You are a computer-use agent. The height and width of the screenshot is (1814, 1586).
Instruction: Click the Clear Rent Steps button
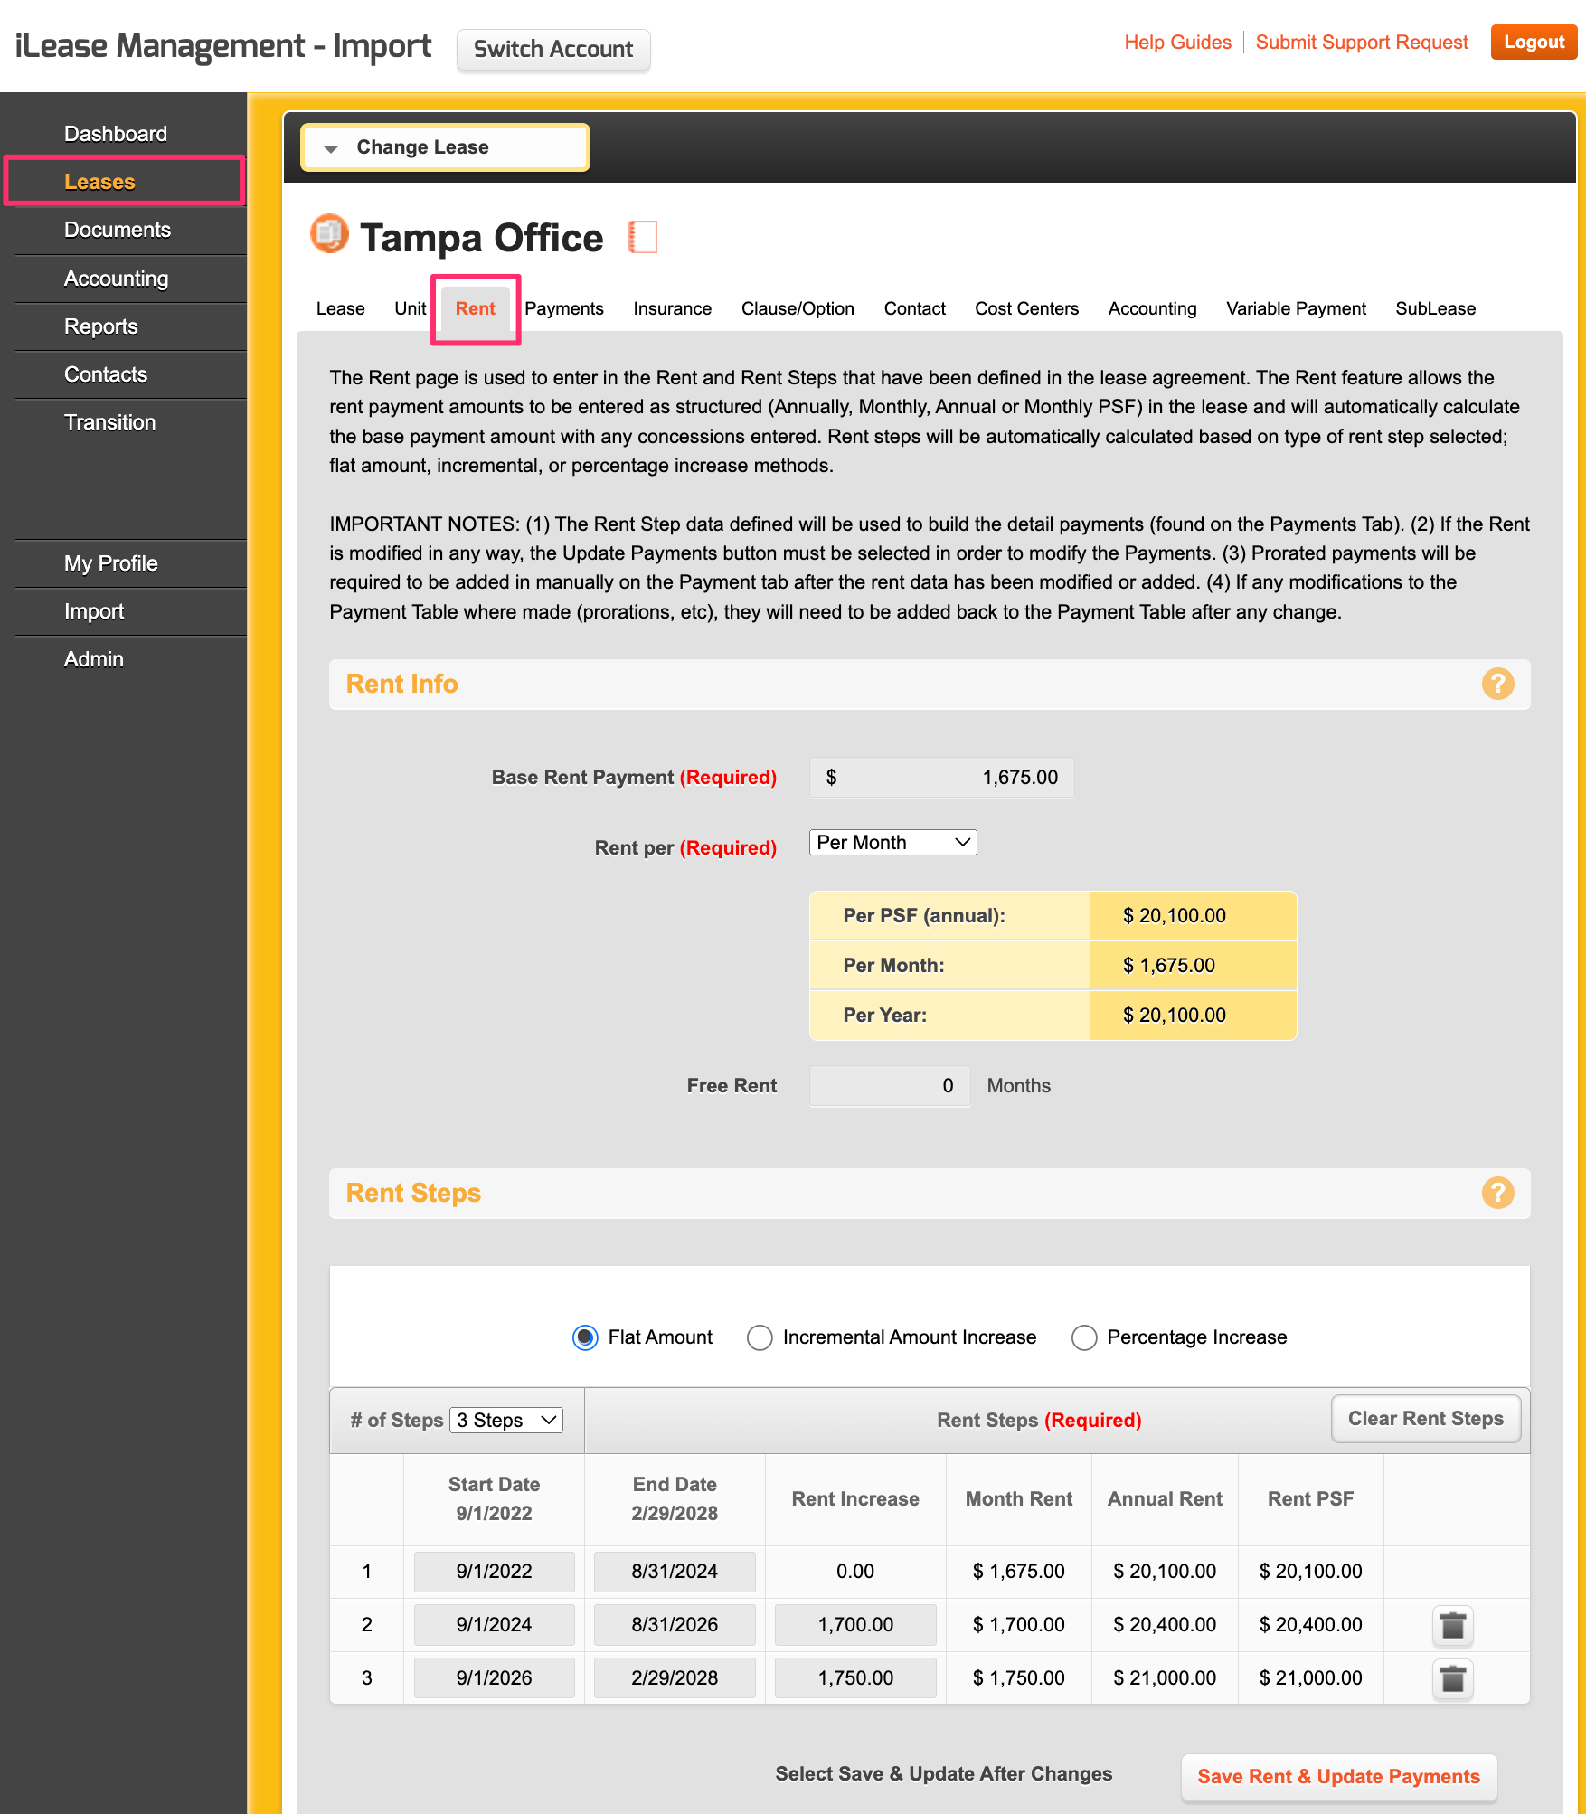click(1425, 1419)
